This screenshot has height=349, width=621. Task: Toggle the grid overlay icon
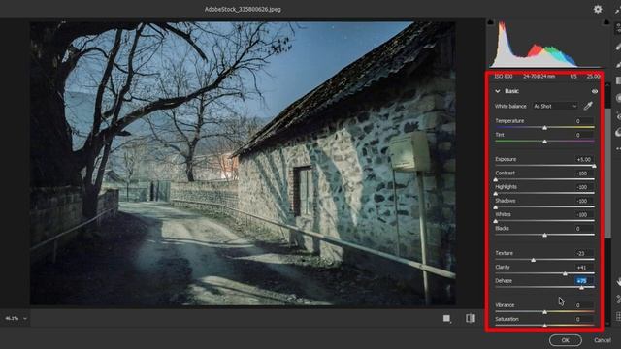click(618, 316)
